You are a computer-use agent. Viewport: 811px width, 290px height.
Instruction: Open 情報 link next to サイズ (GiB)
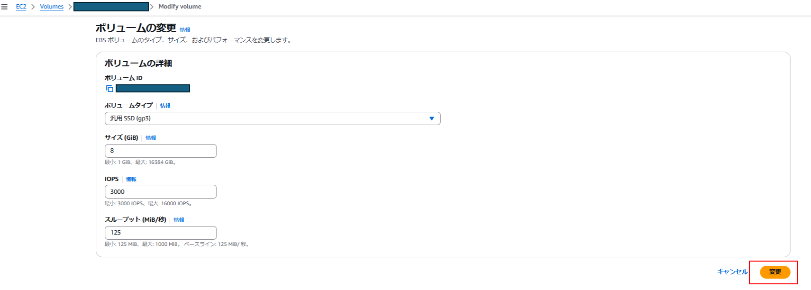tap(151, 138)
